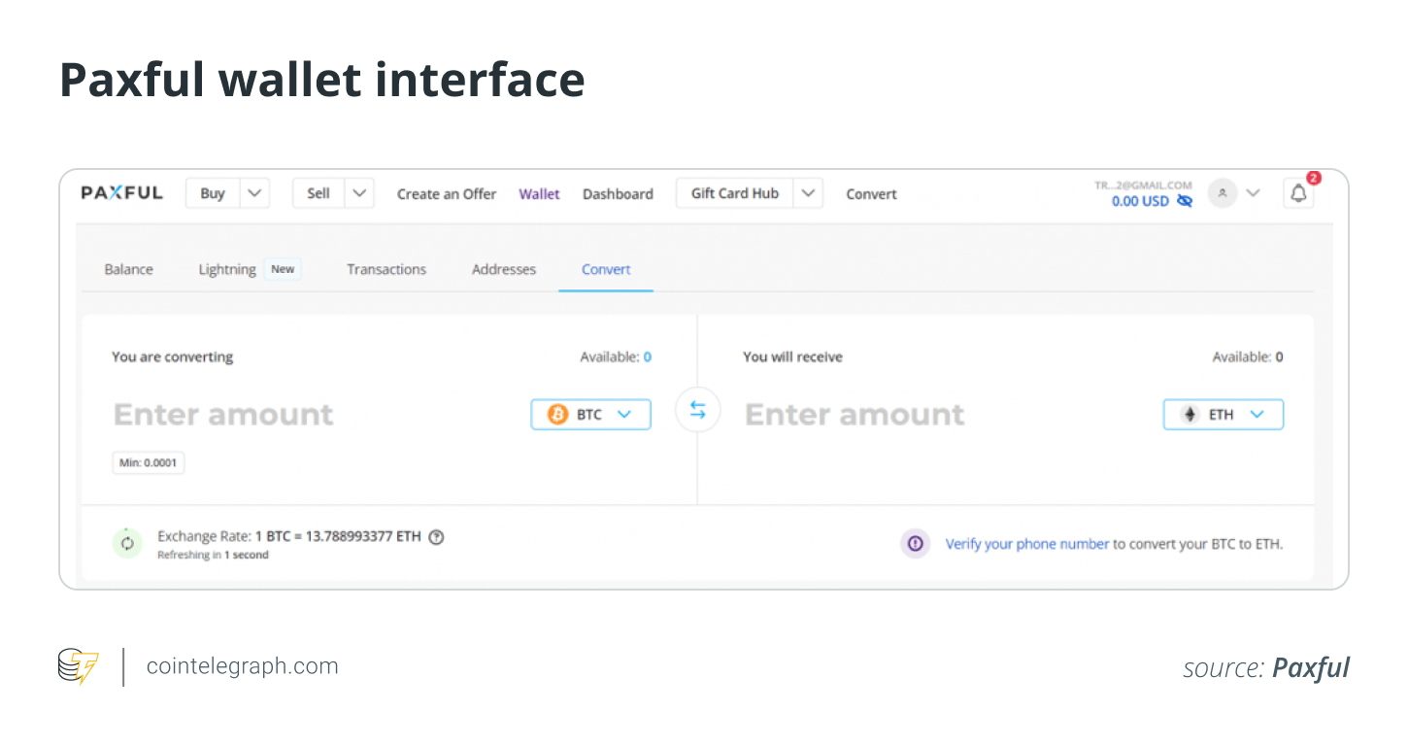Image resolution: width=1408 pixels, height=745 pixels.
Task: Open Create an Offer
Action: click(x=447, y=194)
